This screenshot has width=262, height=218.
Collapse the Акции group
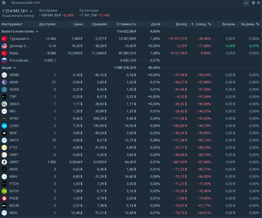[15, 68]
